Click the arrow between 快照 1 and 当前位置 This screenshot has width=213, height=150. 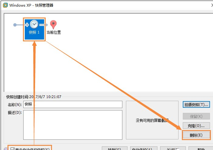point(44,25)
